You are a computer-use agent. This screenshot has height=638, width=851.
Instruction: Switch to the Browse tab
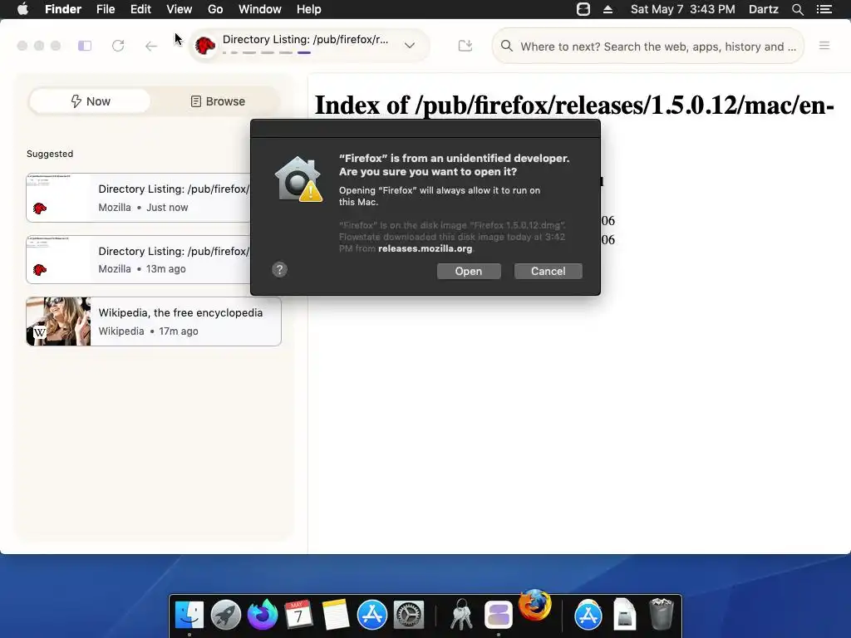coord(218,101)
